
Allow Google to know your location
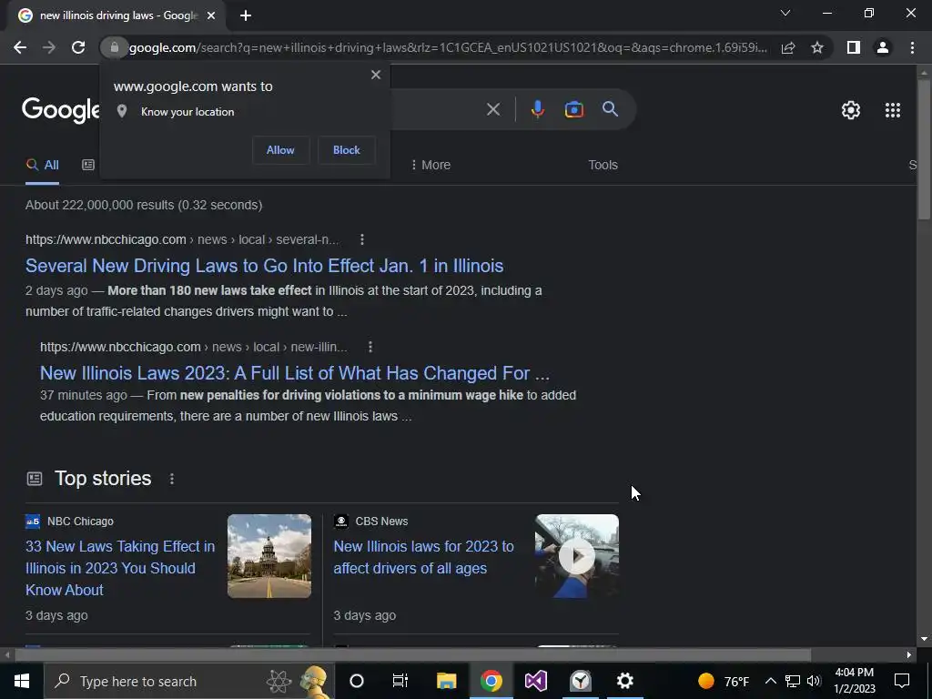pos(280,150)
